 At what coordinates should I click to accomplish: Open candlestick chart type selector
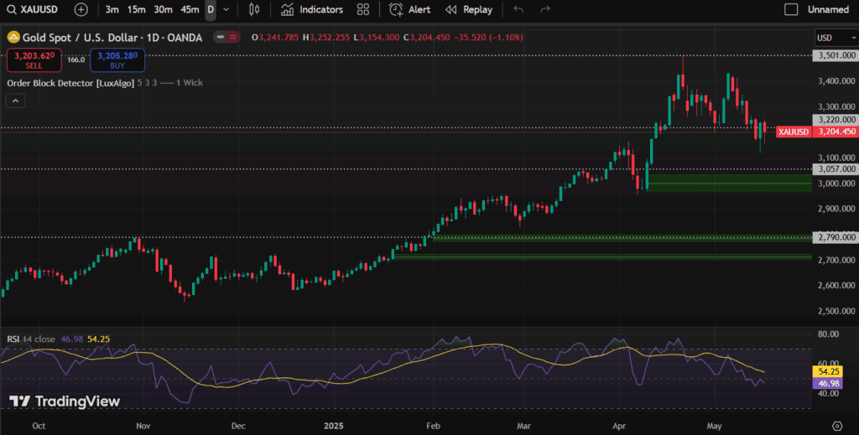255,10
